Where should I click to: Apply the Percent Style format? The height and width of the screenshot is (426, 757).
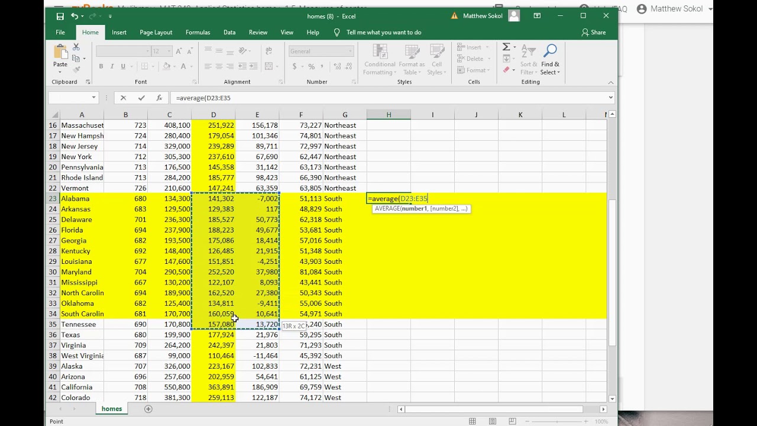311,66
